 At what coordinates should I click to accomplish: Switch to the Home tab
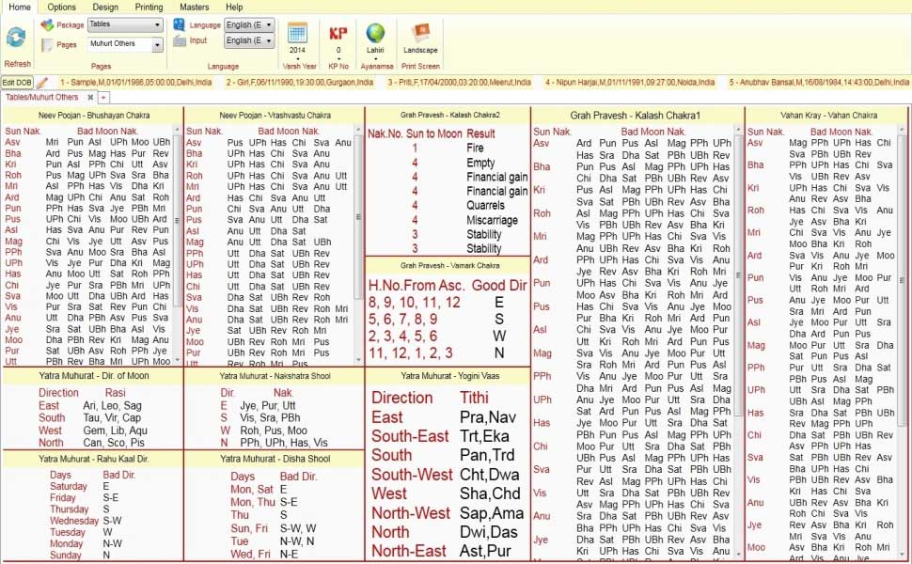(x=20, y=7)
